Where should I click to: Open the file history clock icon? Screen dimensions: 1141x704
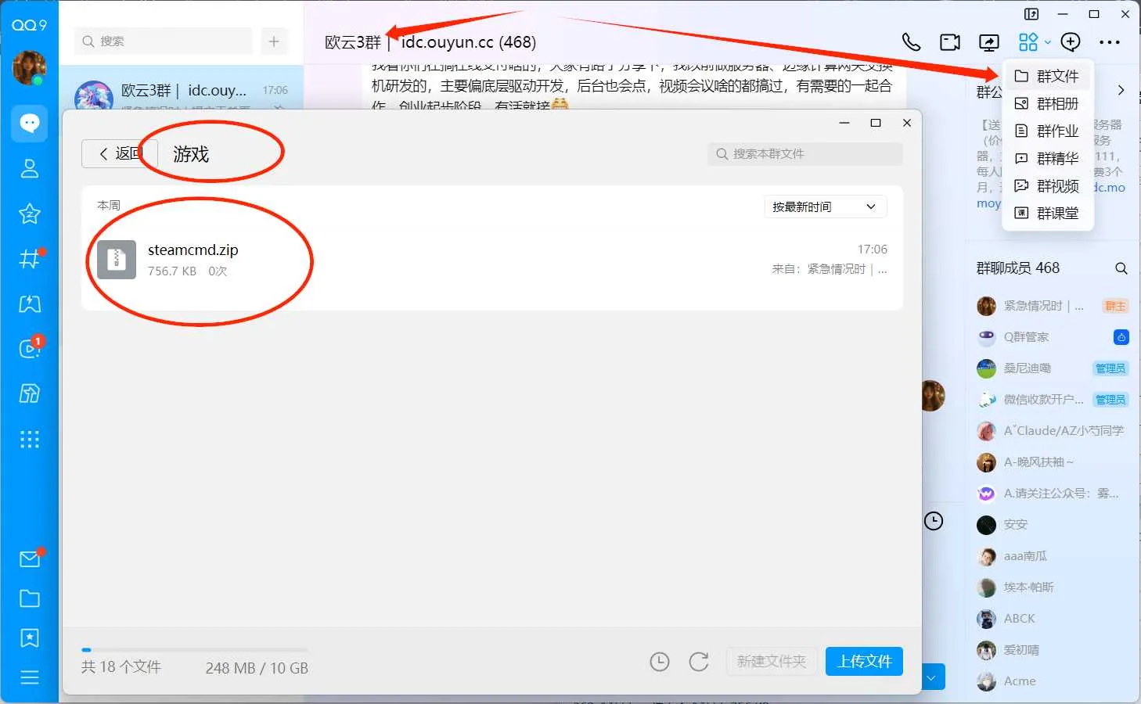[x=660, y=662]
